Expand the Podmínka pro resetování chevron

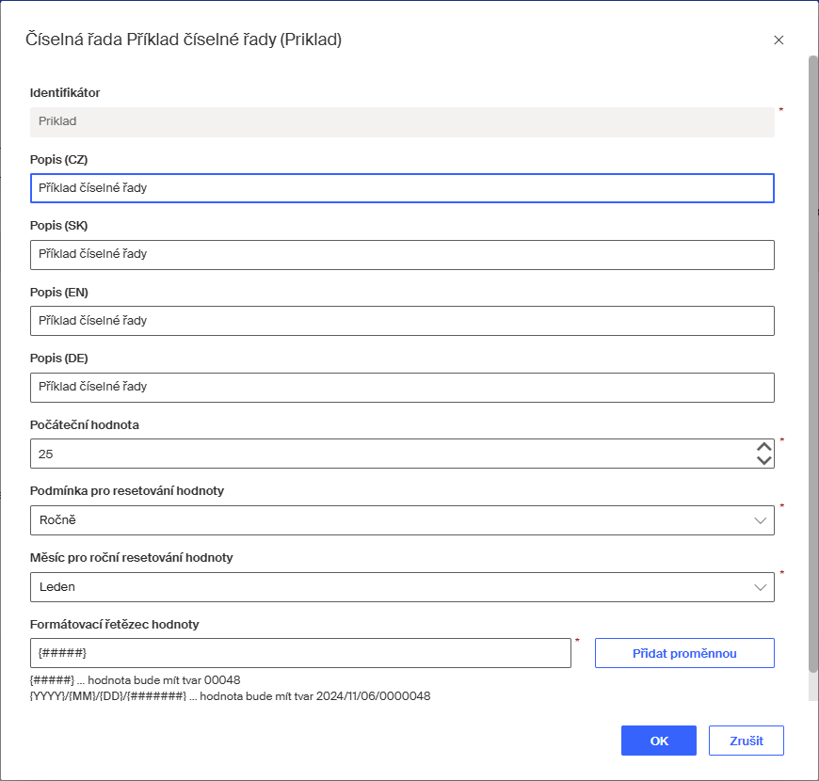click(x=761, y=520)
